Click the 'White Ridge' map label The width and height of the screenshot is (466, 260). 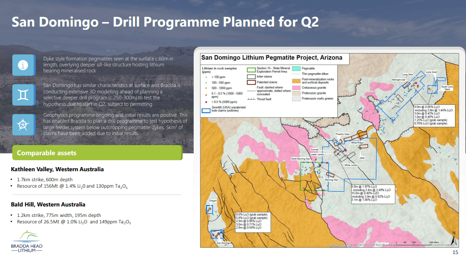coord(357,143)
